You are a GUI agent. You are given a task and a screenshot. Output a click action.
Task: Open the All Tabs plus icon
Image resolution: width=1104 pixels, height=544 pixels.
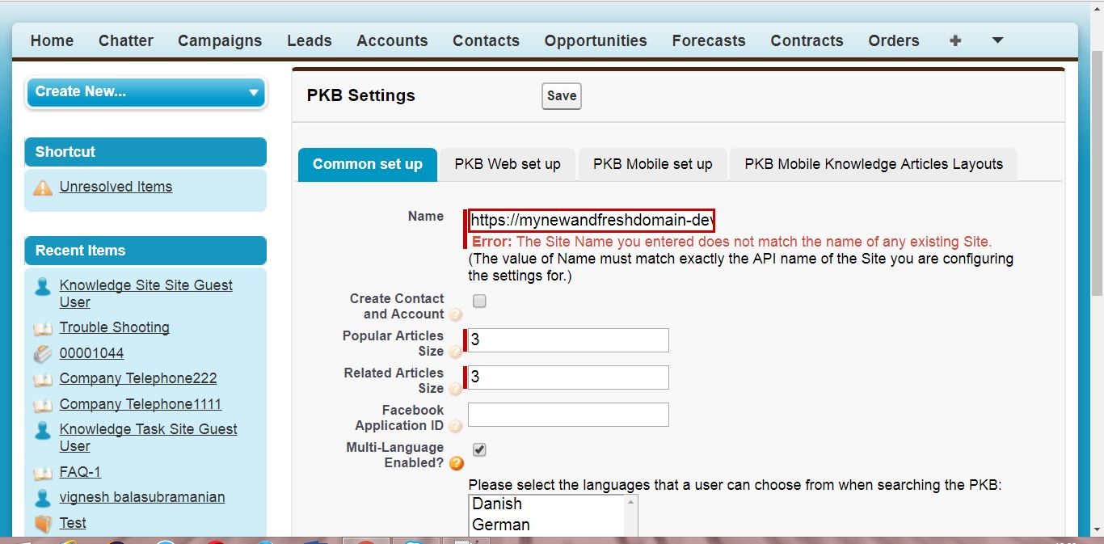955,40
